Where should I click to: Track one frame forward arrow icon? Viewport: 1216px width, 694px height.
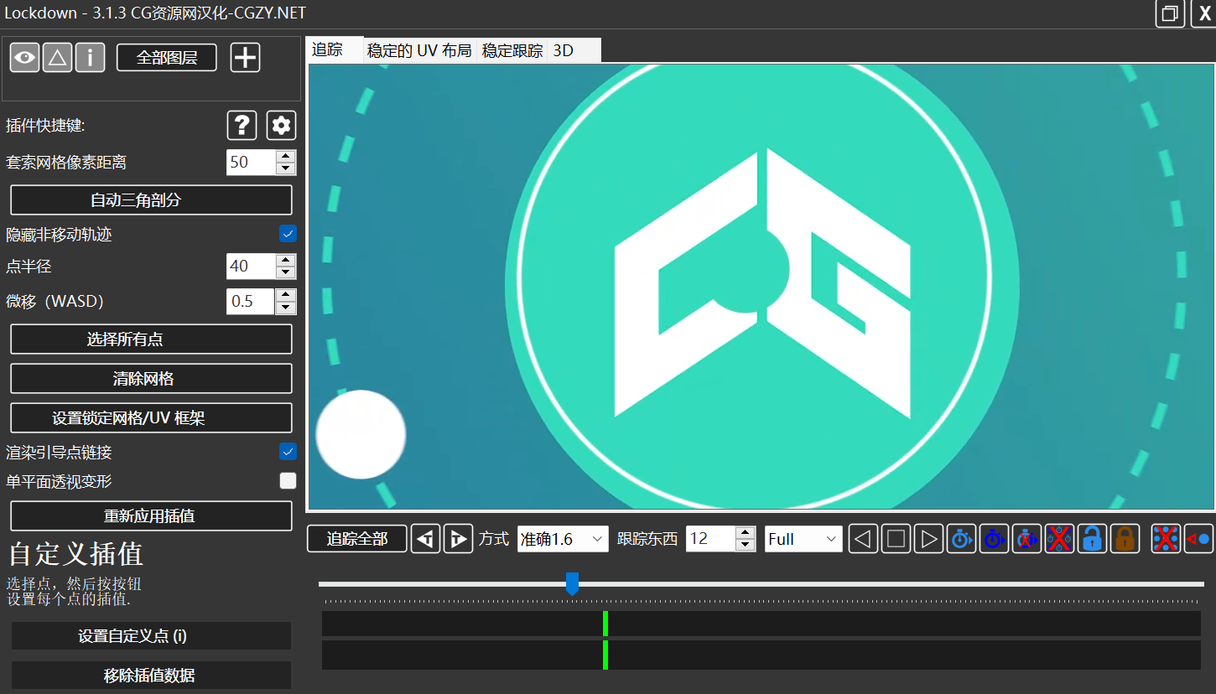click(x=458, y=538)
